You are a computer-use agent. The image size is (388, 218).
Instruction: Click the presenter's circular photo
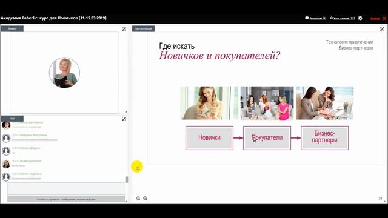point(64,73)
